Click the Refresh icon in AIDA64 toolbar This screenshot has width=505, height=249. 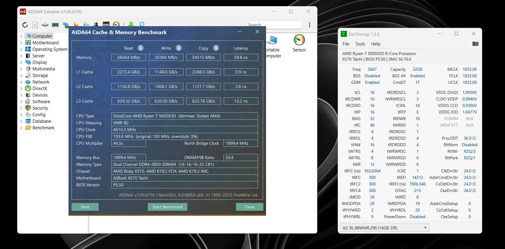coord(25,25)
